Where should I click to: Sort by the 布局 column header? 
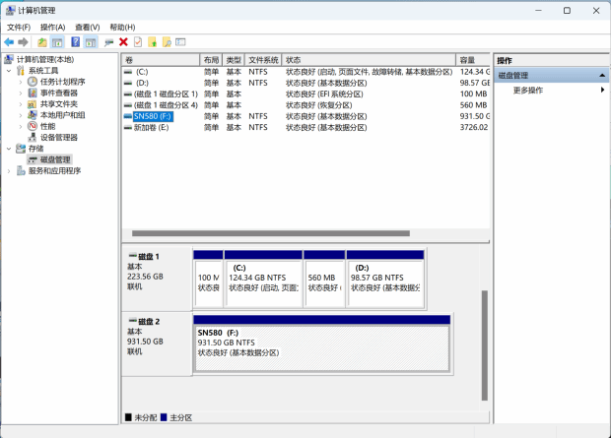[x=211, y=60]
